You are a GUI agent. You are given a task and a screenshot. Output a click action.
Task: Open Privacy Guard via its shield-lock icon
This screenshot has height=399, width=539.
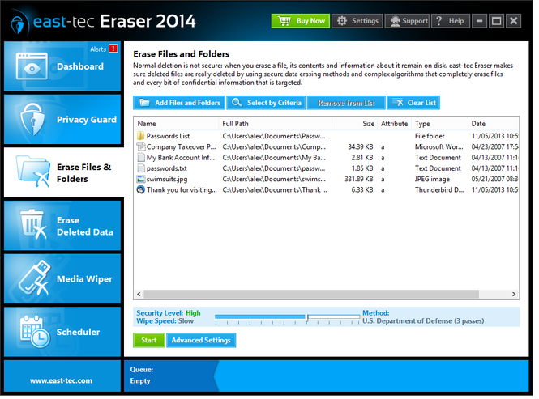pos(32,119)
